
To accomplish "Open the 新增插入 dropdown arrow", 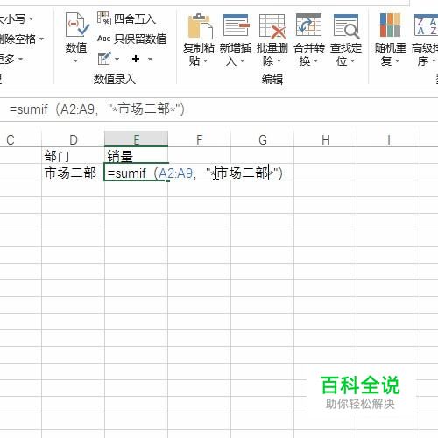I will click(242, 61).
